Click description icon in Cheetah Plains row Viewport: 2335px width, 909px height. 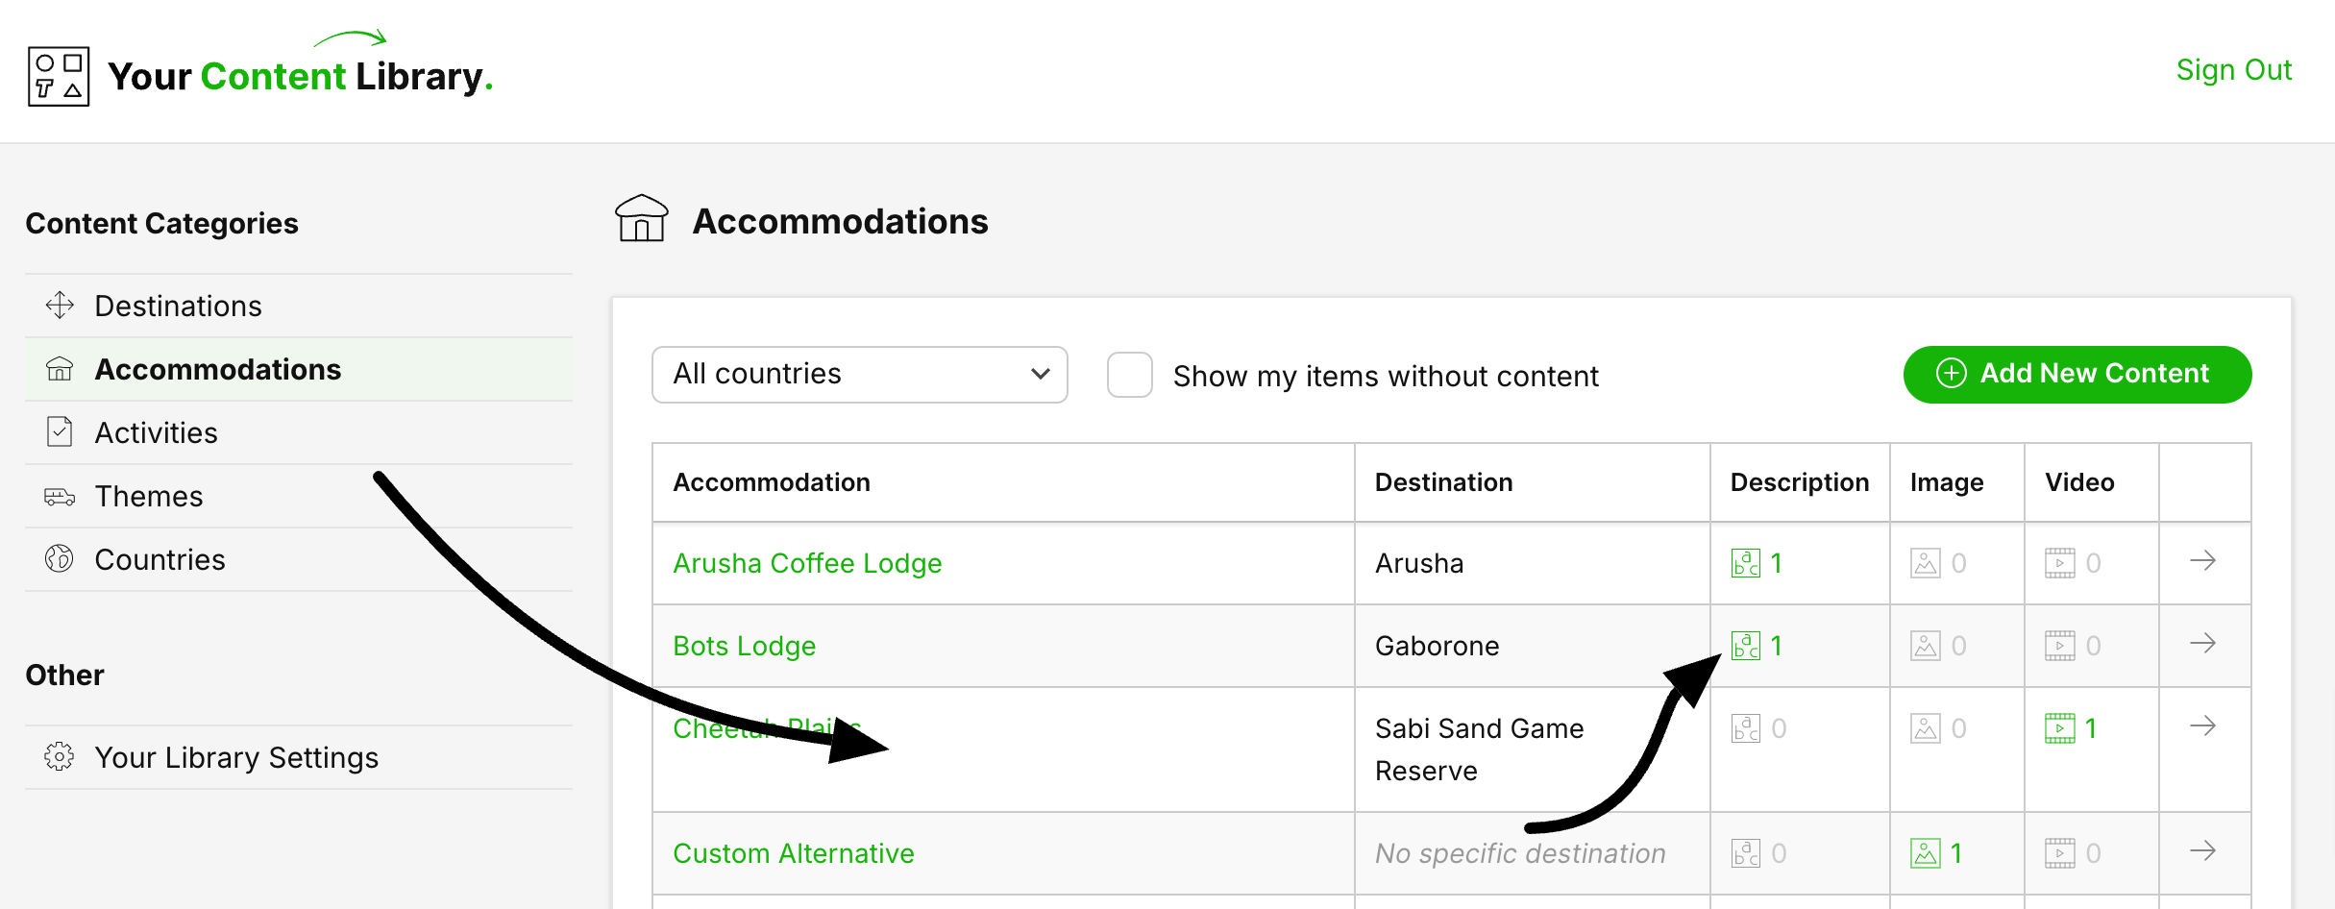click(x=1745, y=728)
